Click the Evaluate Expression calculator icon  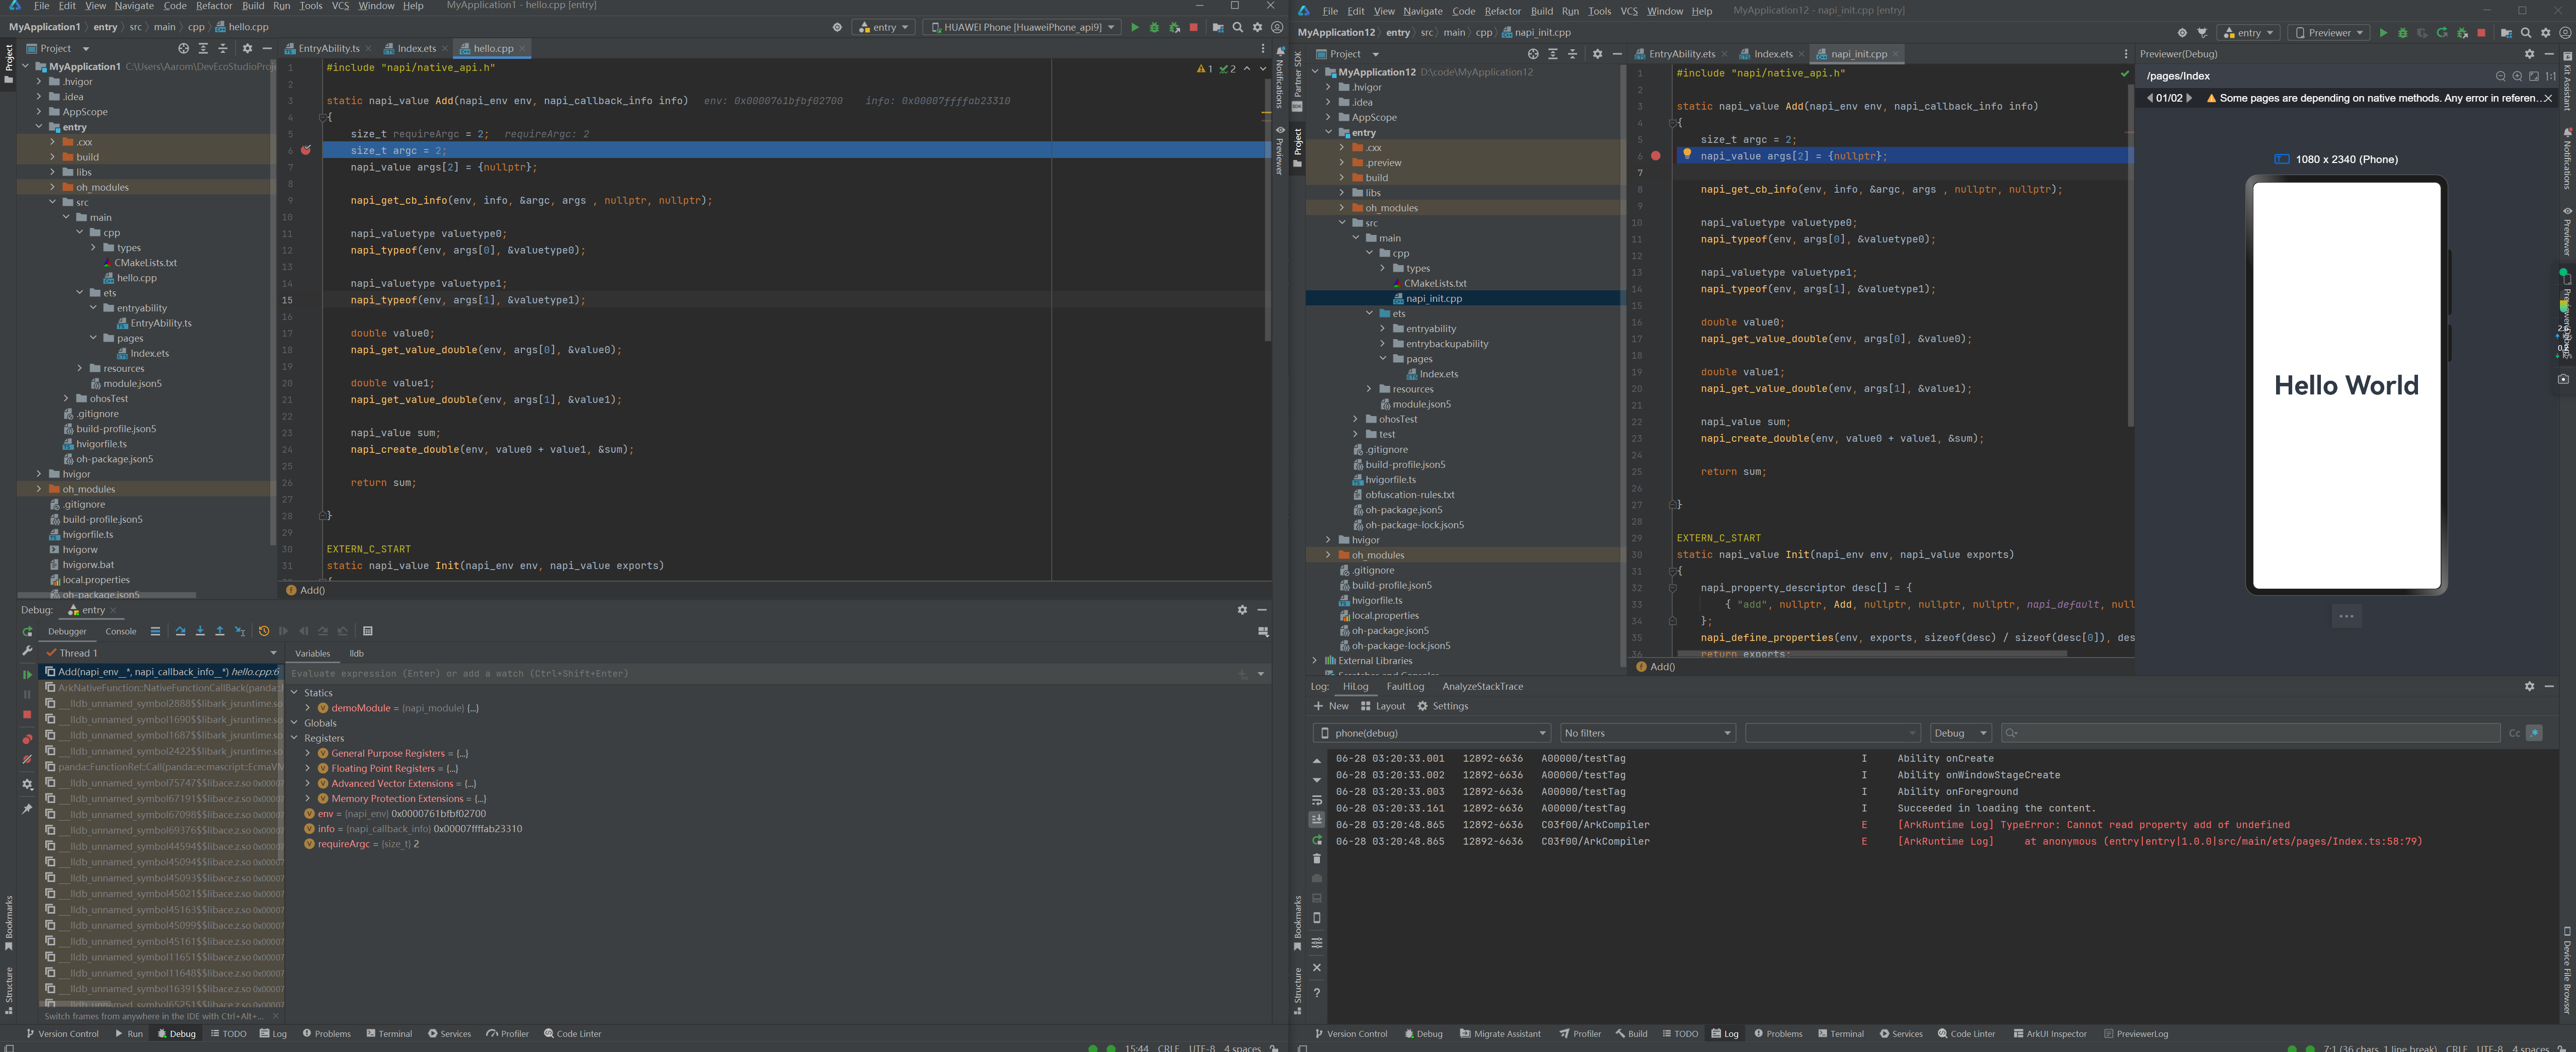pos(368,631)
